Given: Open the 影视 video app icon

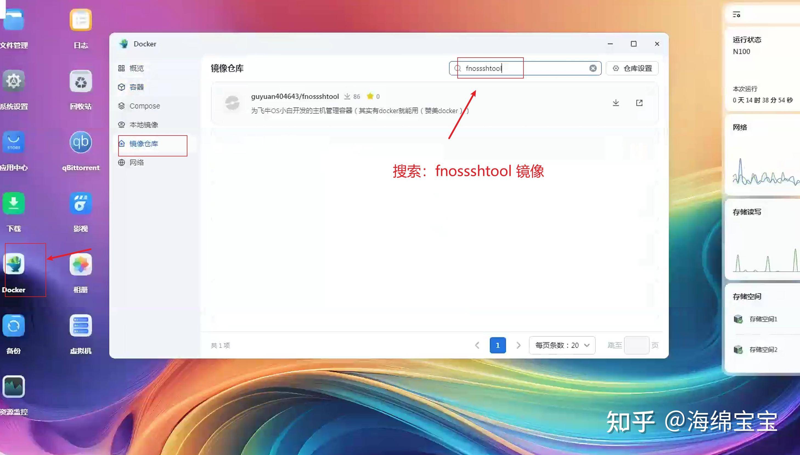Looking at the screenshot, I should coord(81,203).
